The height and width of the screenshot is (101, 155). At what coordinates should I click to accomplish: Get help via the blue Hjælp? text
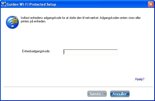[x=140, y=79]
